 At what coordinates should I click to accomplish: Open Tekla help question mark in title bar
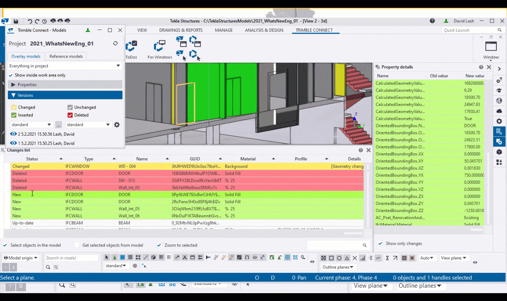[x=432, y=21]
